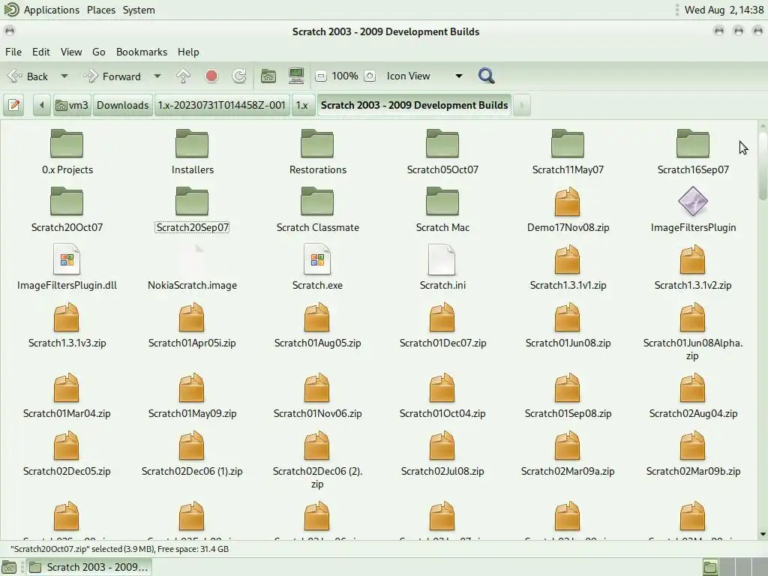
Task: Select the Scratch Mac folder
Action: [x=442, y=210]
